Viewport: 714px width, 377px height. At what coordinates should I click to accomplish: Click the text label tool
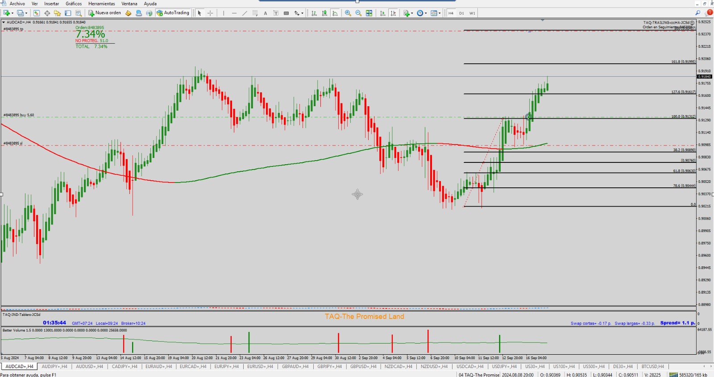pos(266,13)
